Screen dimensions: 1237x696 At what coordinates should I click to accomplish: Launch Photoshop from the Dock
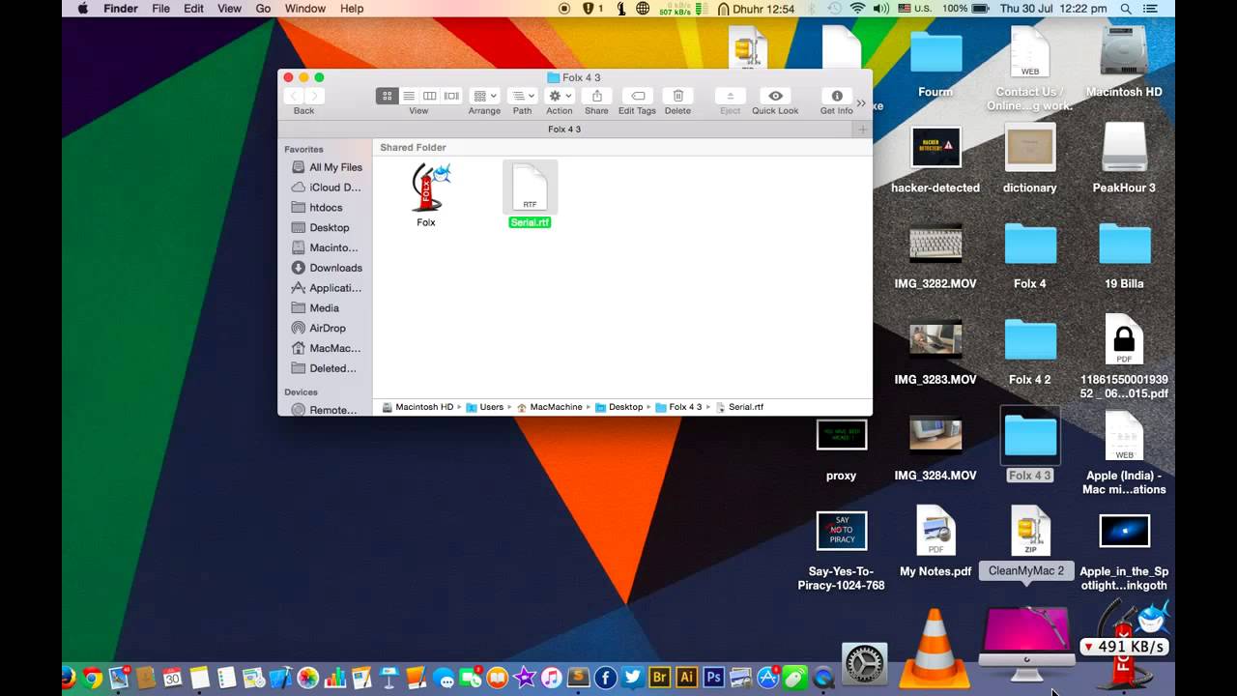tap(714, 678)
